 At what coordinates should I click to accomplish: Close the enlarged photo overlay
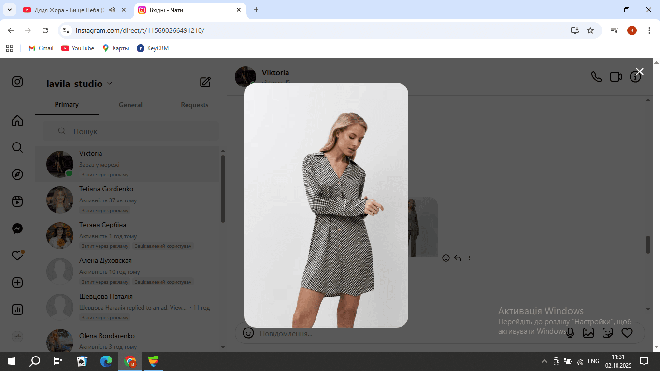(639, 71)
